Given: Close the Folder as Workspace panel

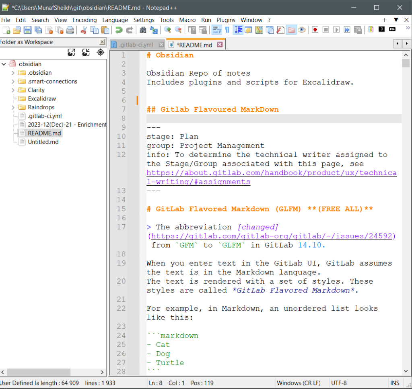Looking at the screenshot, I should 102,42.
